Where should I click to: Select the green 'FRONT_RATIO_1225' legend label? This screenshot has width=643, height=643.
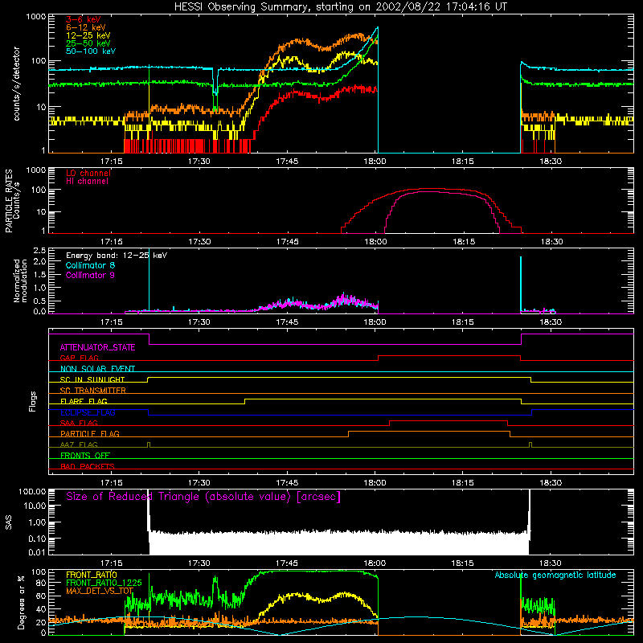[104, 583]
